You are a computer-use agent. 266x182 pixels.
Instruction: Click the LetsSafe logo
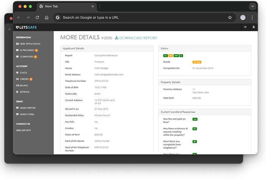coord(26,27)
